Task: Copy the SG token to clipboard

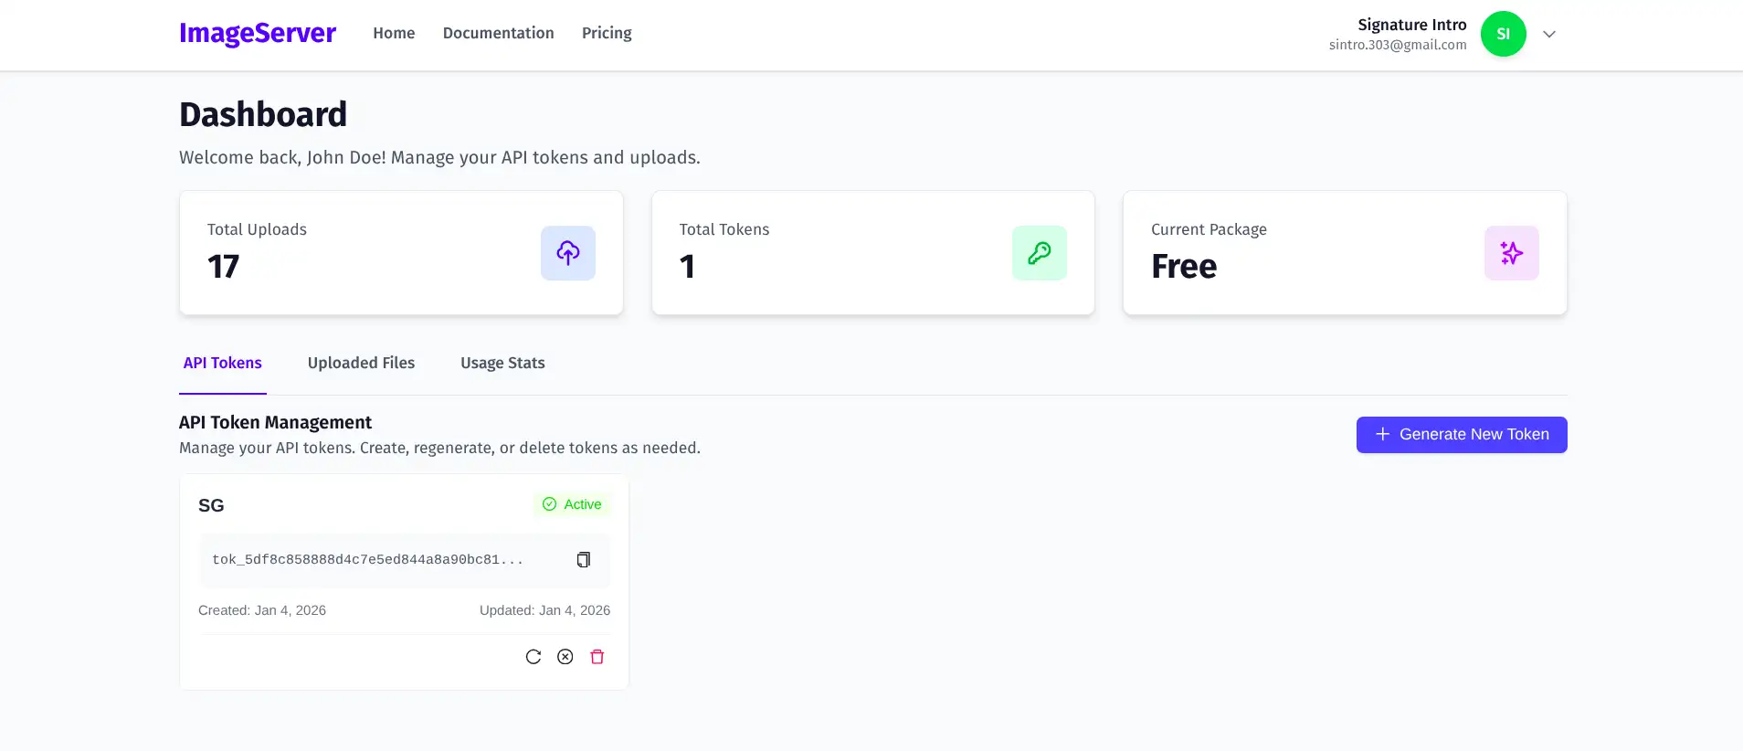Action: pos(583,560)
